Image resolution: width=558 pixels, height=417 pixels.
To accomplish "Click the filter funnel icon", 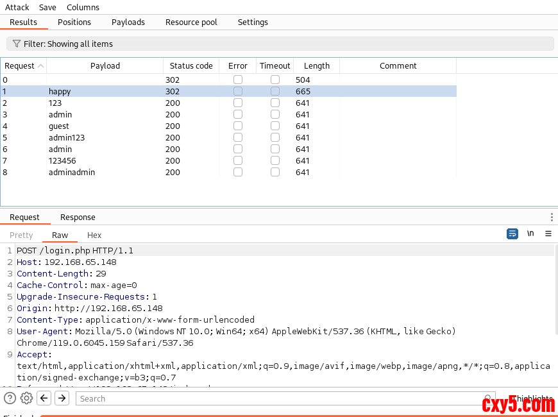I will [17, 44].
